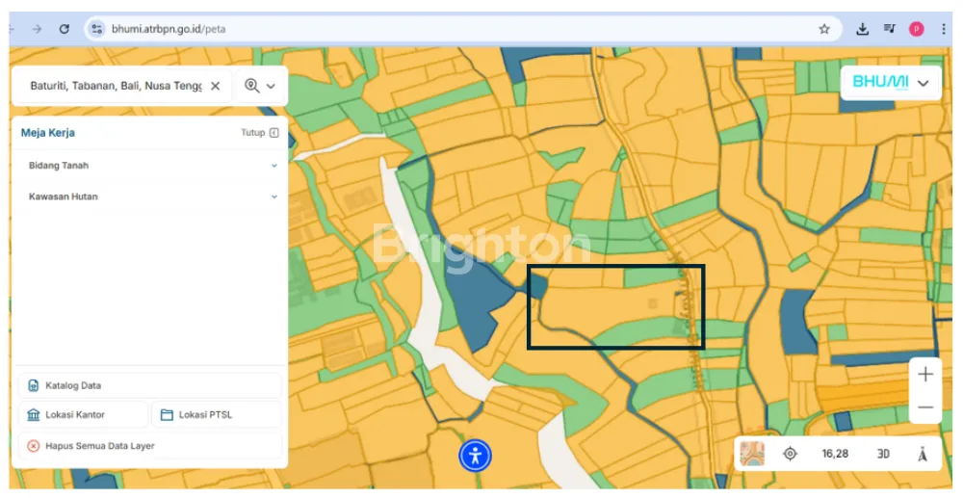Image resolution: width=963 pixels, height=498 pixels.
Task: Click in the Baturiti location search field
Action: [x=116, y=86]
